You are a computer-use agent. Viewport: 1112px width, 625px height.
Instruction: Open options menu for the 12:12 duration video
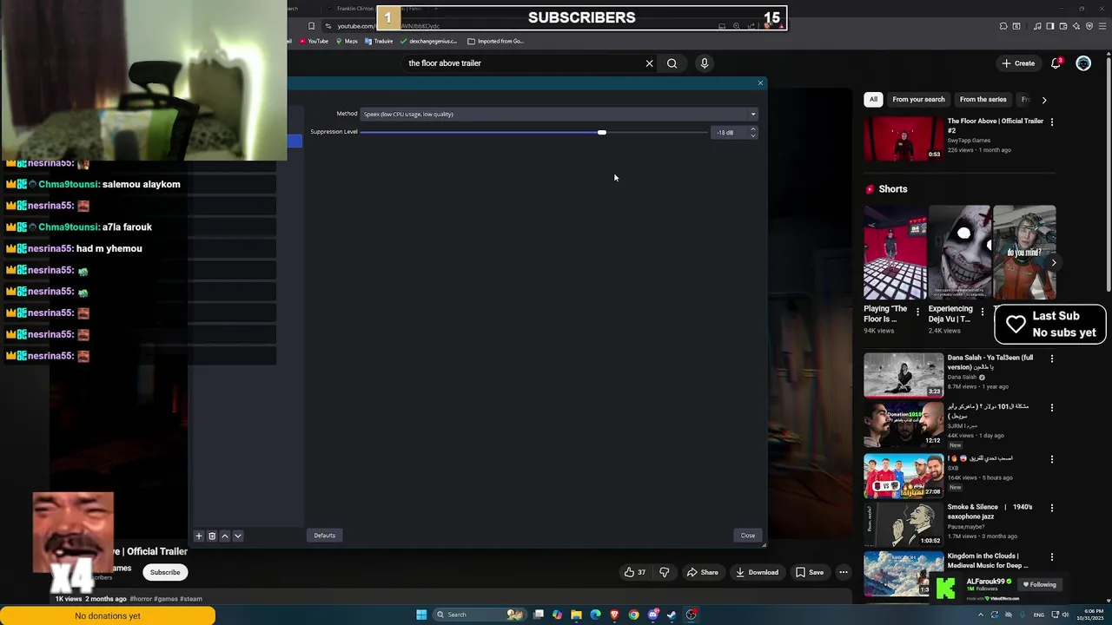(x=1052, y=407)
